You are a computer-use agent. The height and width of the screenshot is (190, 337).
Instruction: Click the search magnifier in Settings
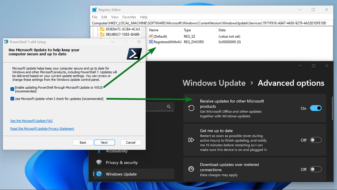(x=169, y=107)
